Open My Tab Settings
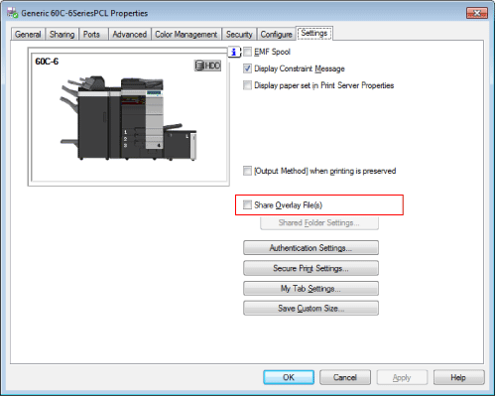Screen dimensions: 496x396 310,289
